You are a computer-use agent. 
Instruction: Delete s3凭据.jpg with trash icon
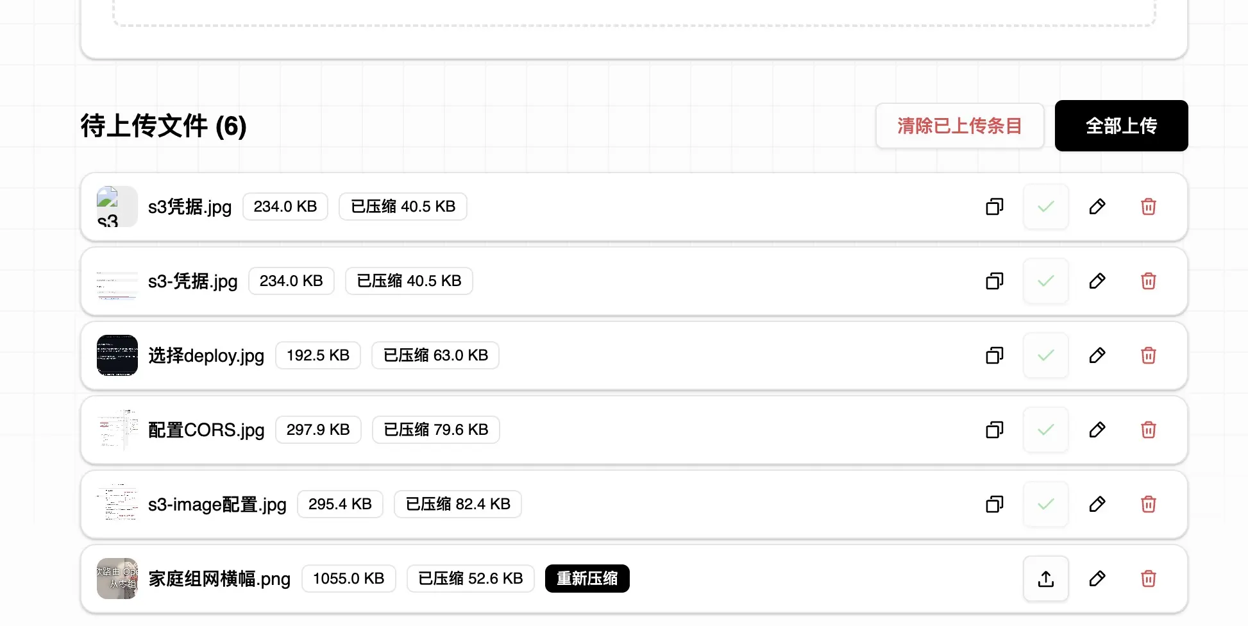click(x=1149, y=207)
